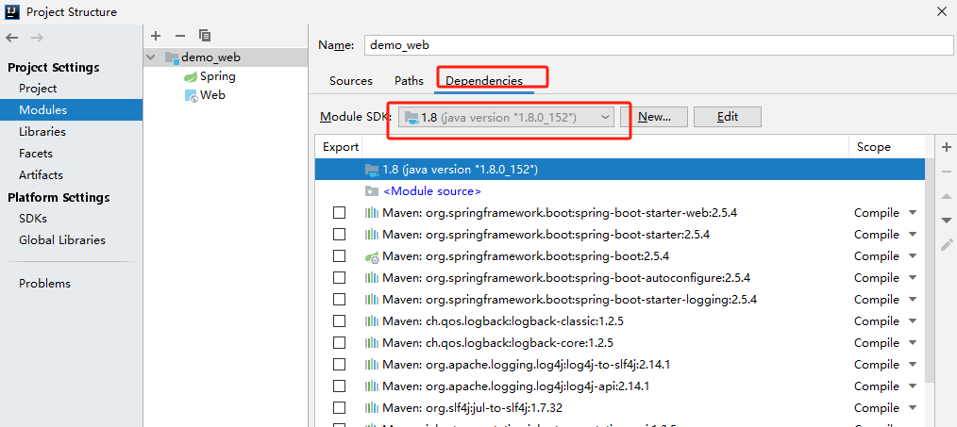Toggle export for spring-boot-autoconfigure:2.5.4

pyautogui.click(x=339, y=277)
